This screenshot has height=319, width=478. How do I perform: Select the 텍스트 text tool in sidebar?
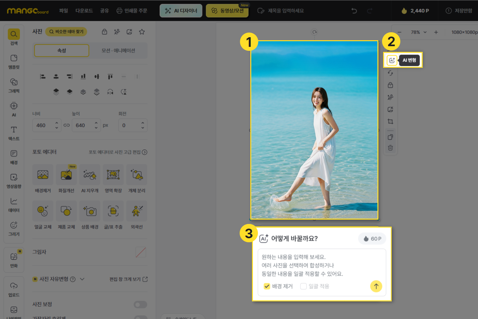tap(14, 133)
